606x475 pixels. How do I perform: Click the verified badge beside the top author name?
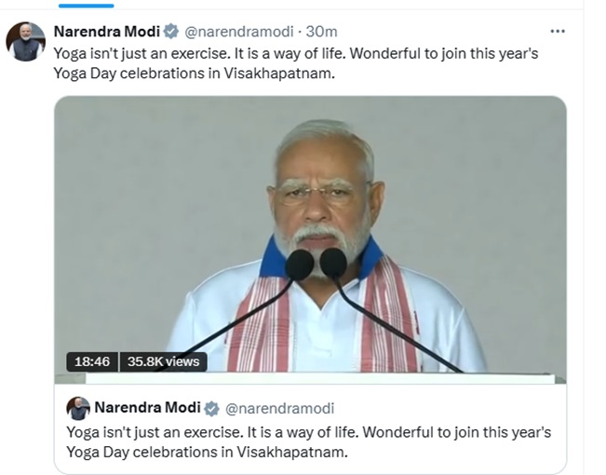(171, 31)
